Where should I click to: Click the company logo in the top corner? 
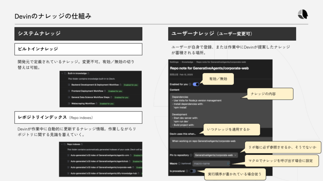point(303,14)
